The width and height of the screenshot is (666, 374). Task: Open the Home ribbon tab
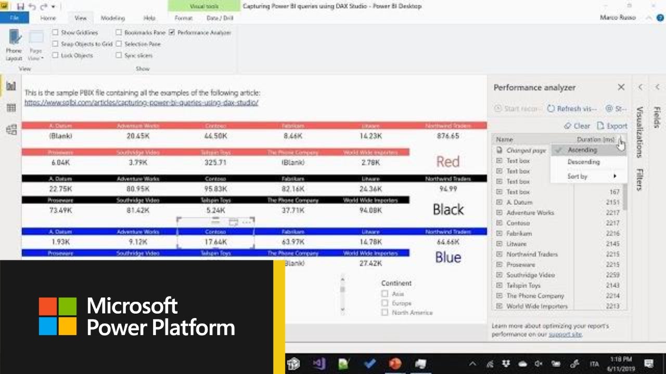[x=48, y=18]
